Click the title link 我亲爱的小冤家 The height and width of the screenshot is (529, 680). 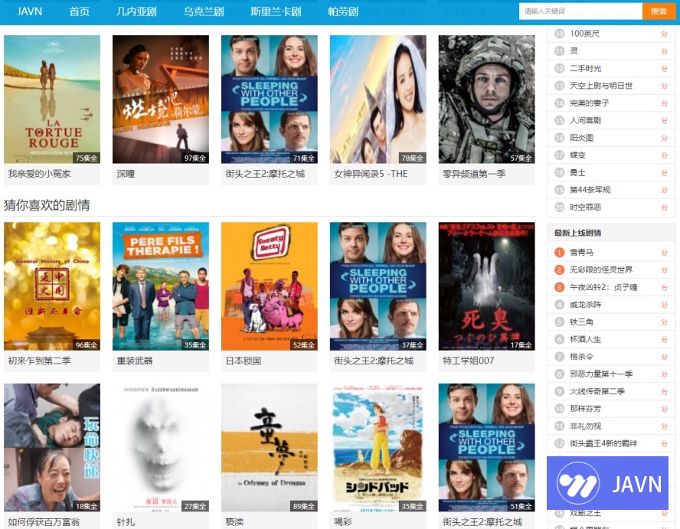coord(40,174)
